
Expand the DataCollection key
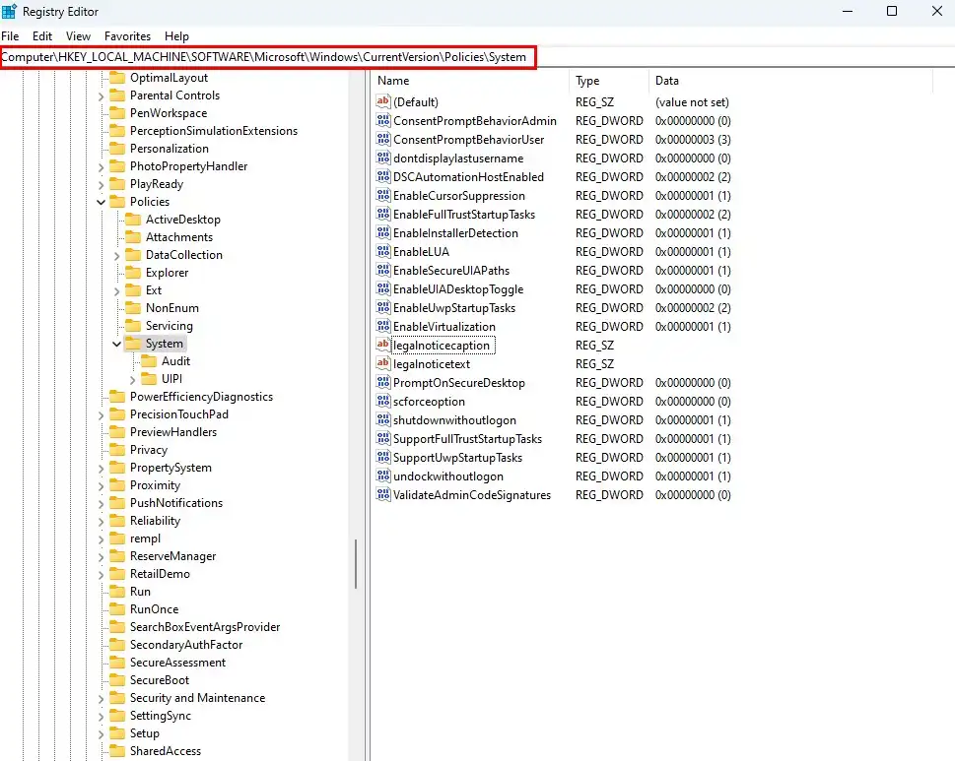pos(117,256)
